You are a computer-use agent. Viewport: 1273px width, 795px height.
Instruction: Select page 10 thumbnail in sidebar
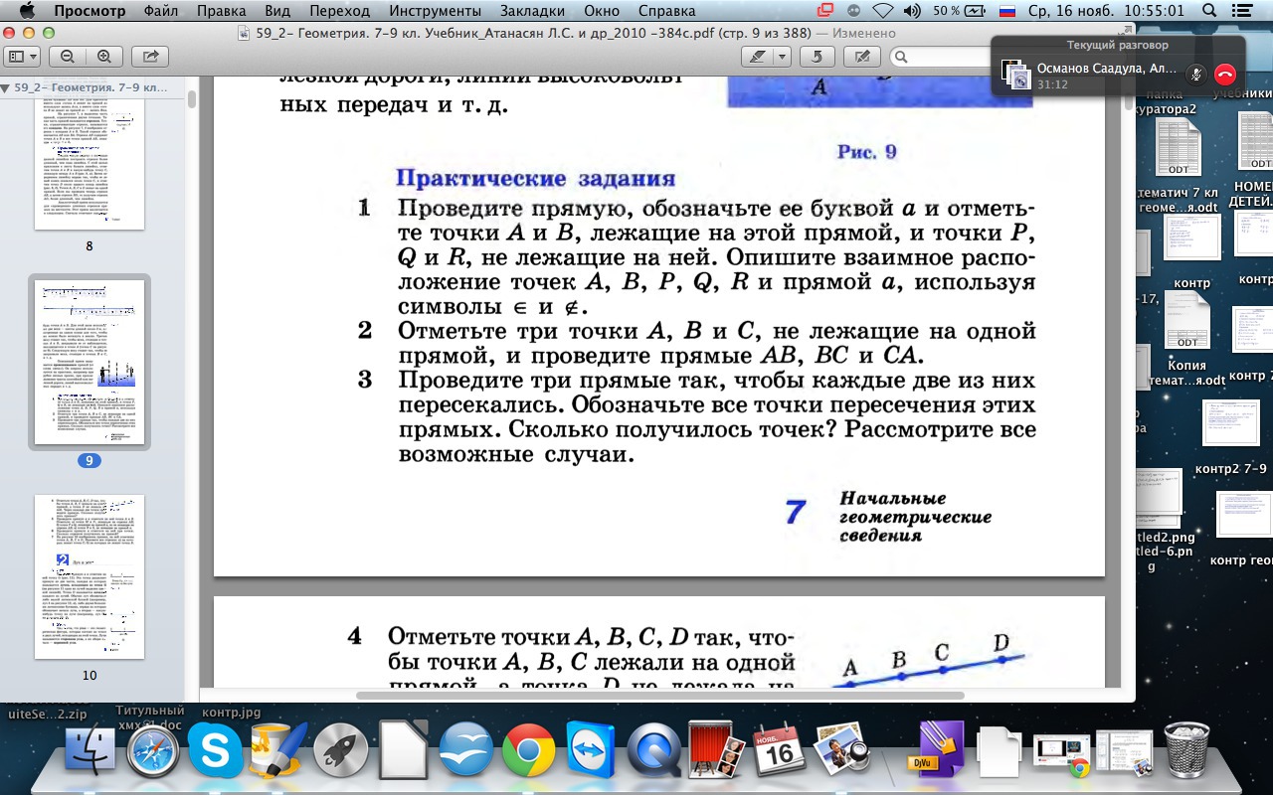(x=90, y=576)
